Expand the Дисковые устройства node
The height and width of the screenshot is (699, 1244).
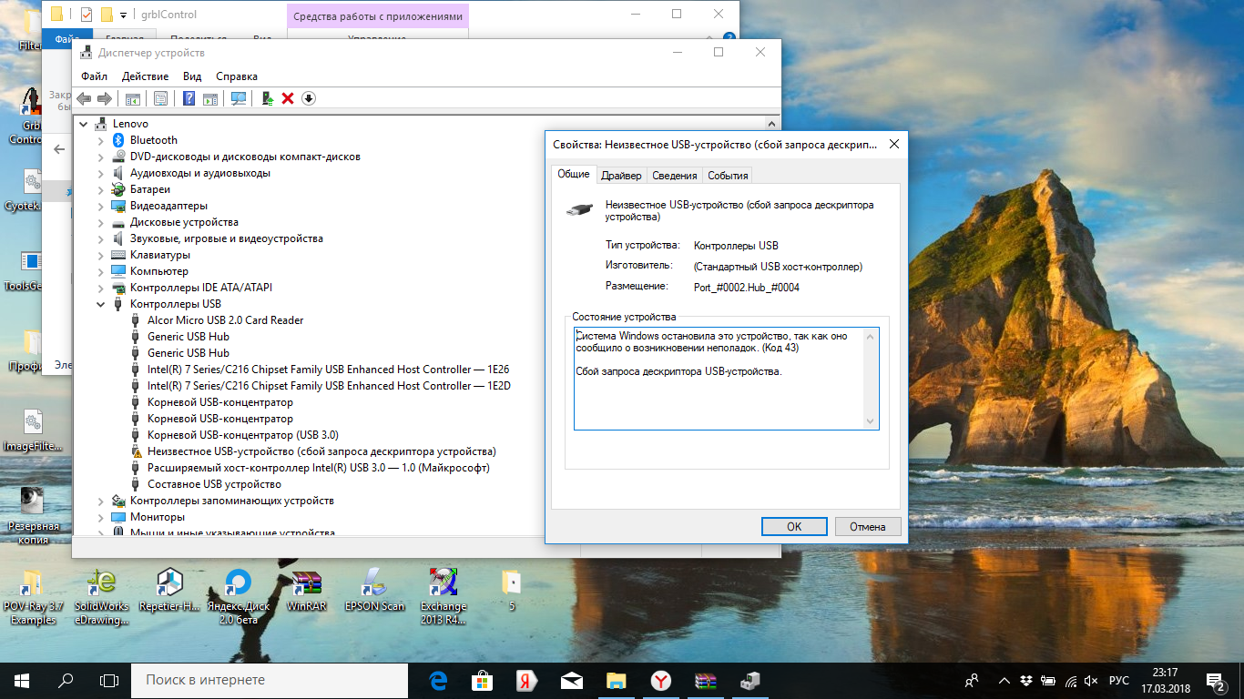[101, 222]
